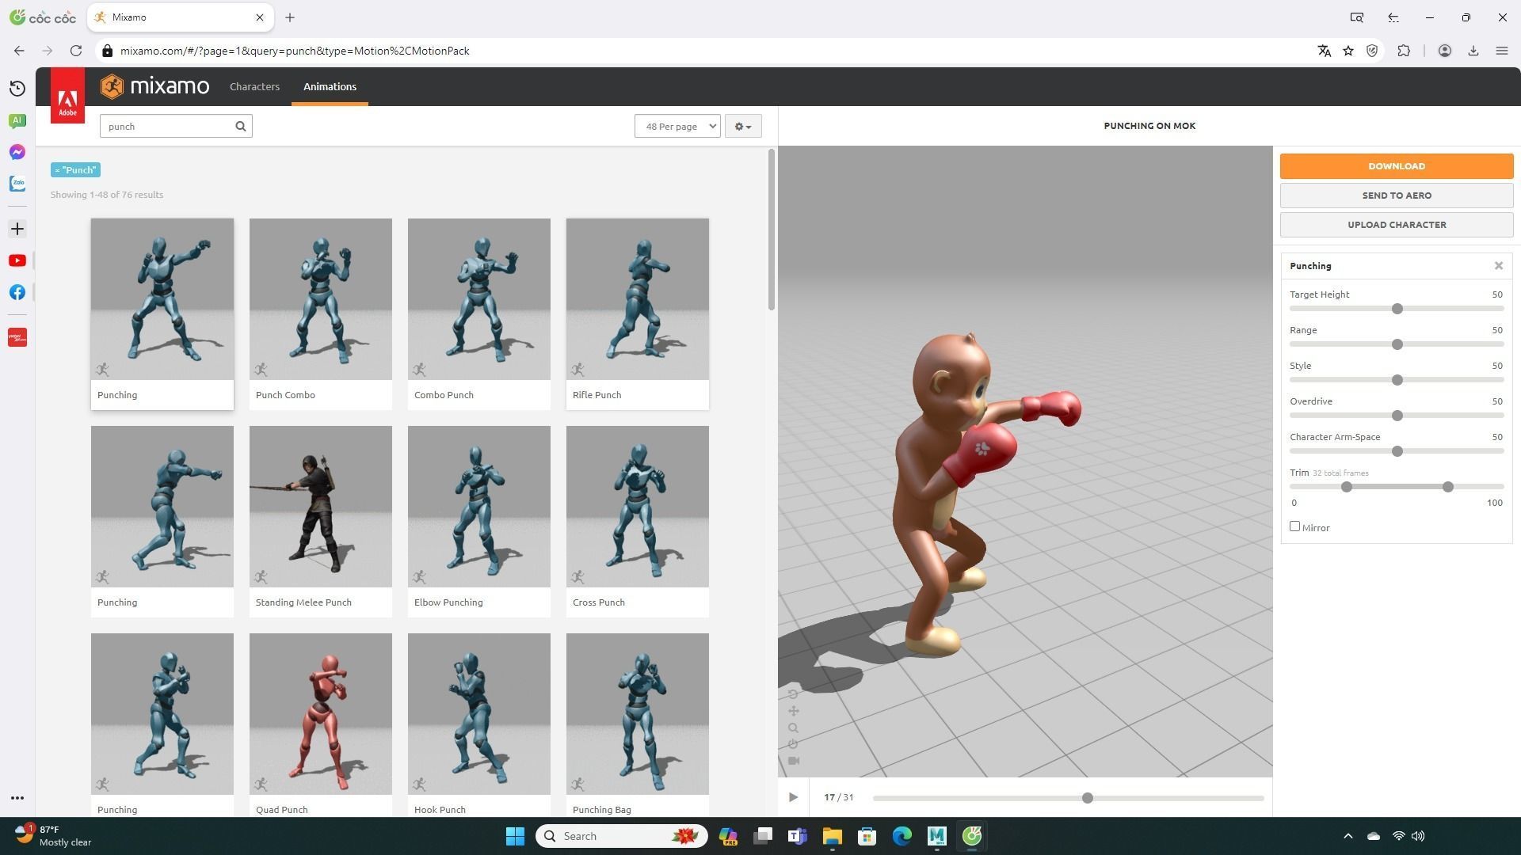
Task: Click the Character Arm-Space slider handle
Action: 1397,451
